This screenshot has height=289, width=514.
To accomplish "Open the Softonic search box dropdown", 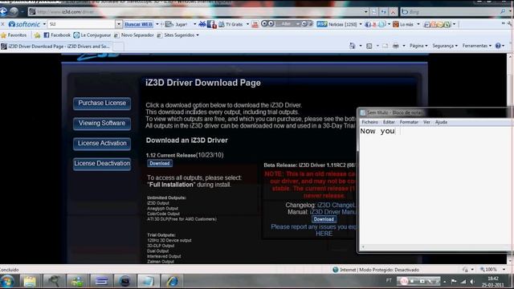I will pos(119,24).
